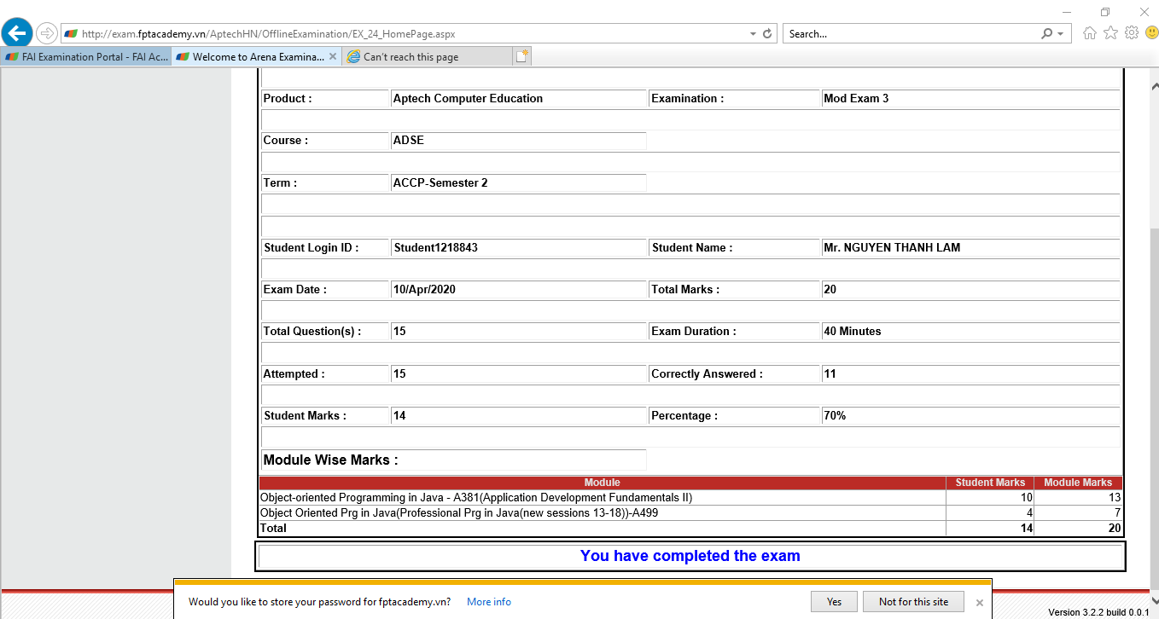Click the Total row label
The width and height of the screenshot is (1159, 619).
273,529
